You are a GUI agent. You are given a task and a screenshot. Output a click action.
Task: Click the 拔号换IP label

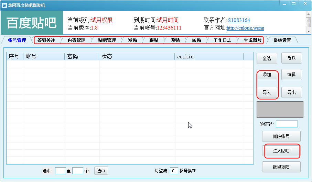[187, 171]
